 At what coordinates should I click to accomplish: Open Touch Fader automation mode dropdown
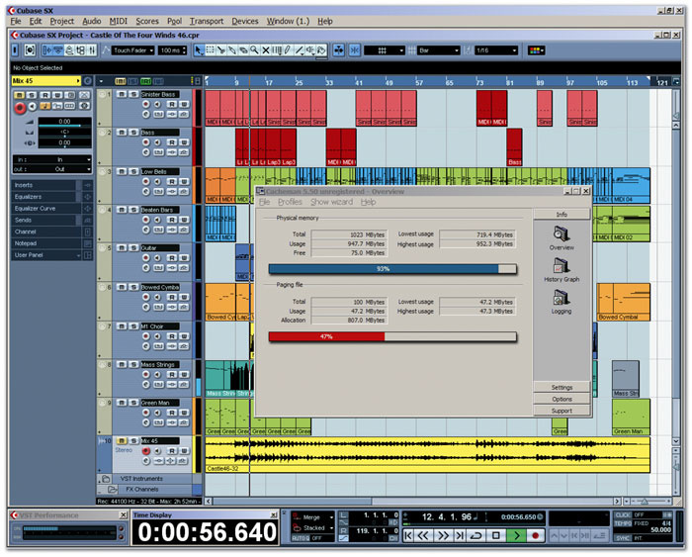point(133,50)
